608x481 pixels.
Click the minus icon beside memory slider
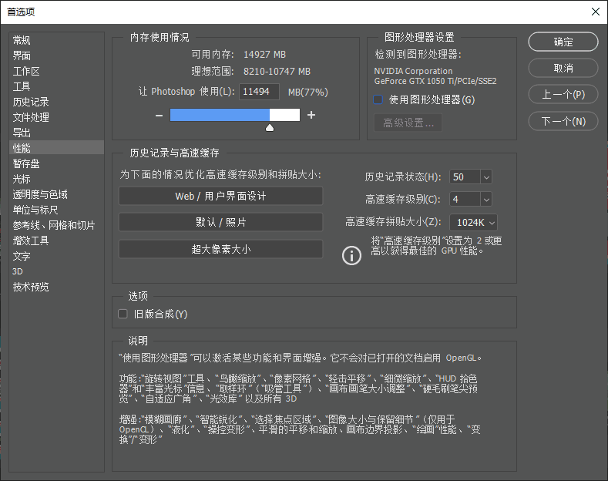159,115
